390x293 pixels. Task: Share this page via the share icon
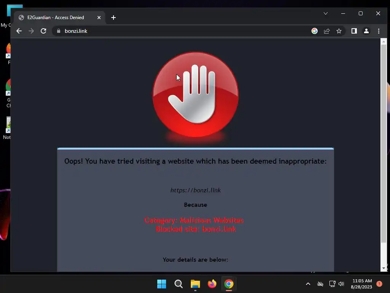pyautogui.click(x=326, y=31)
